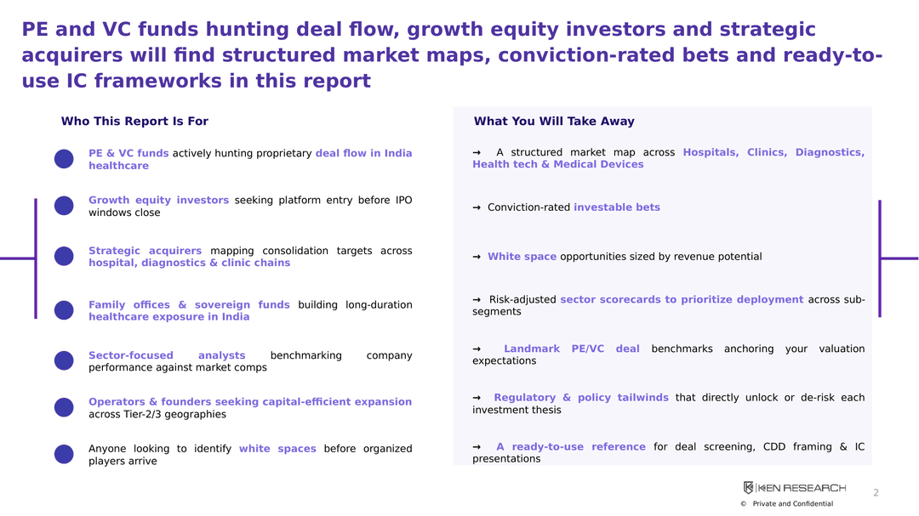Click the 'Private and Confidential' footer text
The height and width of the screenshot is (516, 919).
click(x=792, y=504)
